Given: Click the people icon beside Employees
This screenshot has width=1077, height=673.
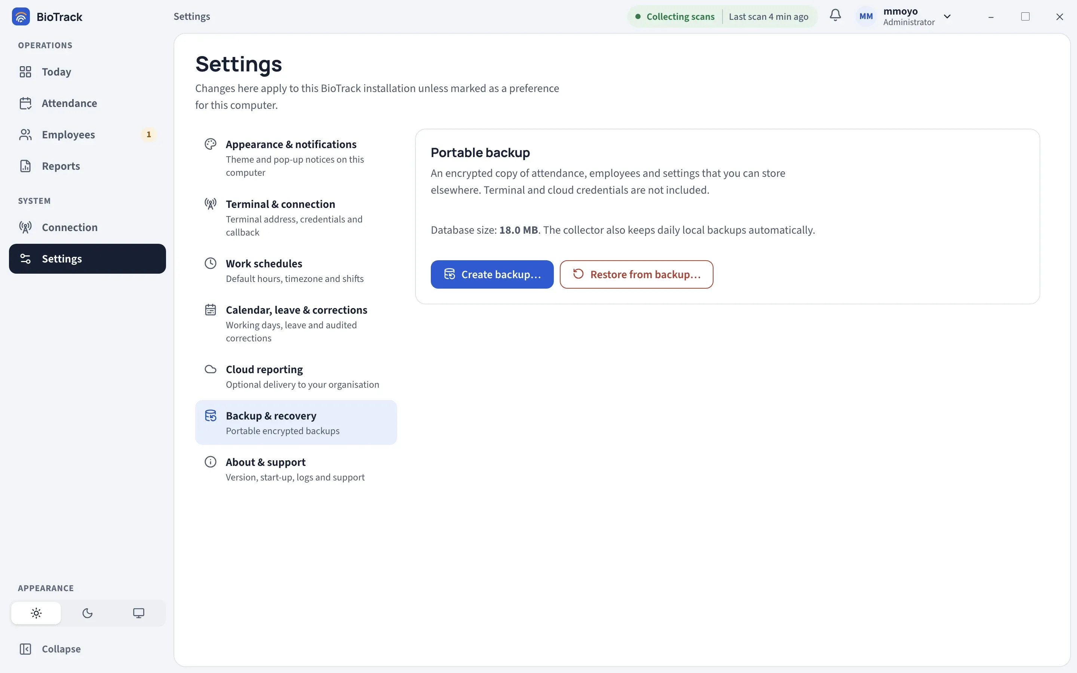Looking at the screenshot, I should [x=25, y=135].
